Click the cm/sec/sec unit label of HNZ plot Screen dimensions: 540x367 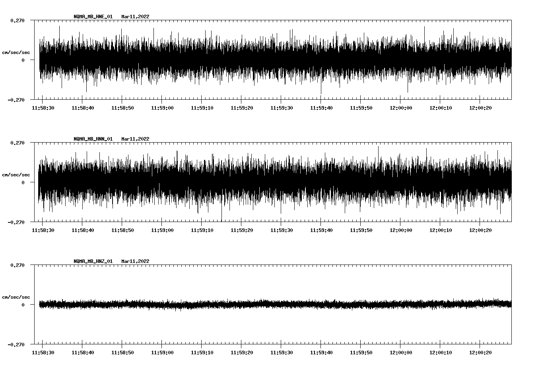tap(16, 297)
